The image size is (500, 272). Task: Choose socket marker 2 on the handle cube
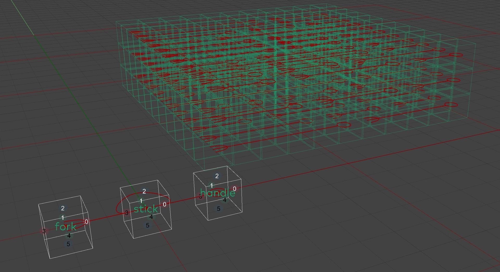217,176
